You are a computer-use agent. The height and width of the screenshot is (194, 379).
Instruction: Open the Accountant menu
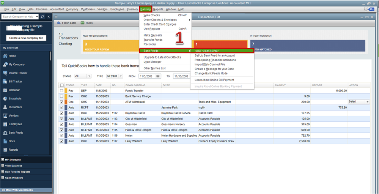57,9
